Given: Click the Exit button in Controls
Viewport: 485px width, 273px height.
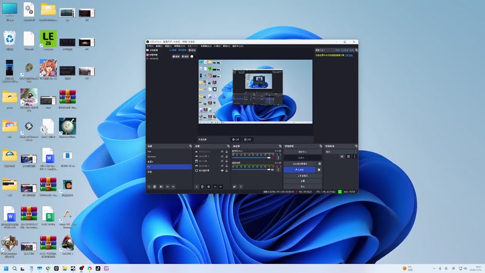Looking at the screenshot, I should [303, 186].
